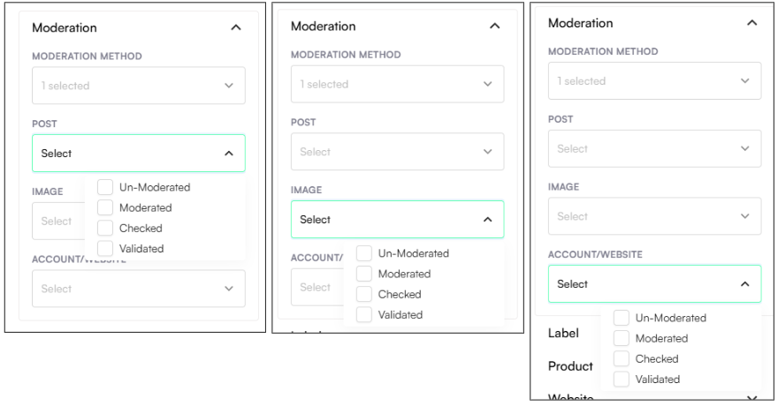Collapse the Moderation section in the right panel
The width and height of the screenshot is (778, 406).
click(751, 23)
